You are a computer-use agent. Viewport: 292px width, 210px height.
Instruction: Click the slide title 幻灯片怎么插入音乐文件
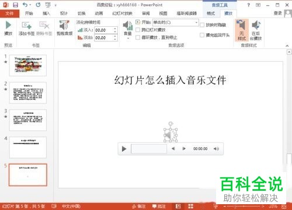point(170,80)
